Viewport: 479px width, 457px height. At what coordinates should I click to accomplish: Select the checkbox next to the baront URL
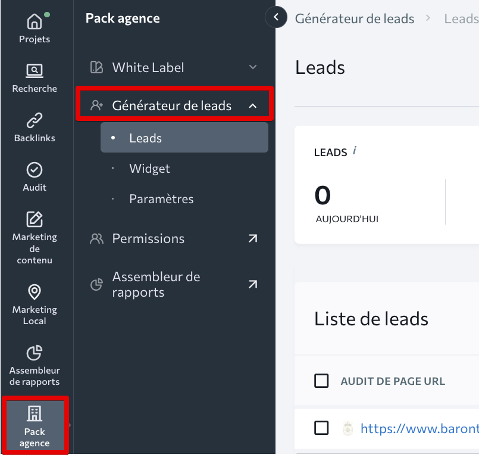click(321, 428)
